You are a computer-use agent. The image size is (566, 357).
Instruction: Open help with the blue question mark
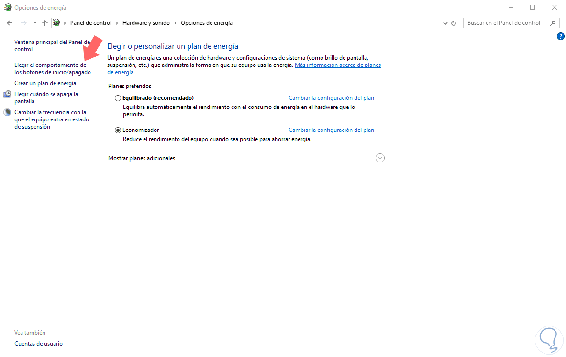click(x=560, y=36)
